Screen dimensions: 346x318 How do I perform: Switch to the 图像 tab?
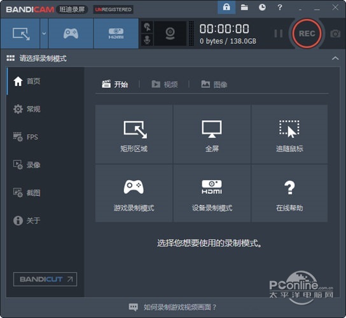click(214, 85)
